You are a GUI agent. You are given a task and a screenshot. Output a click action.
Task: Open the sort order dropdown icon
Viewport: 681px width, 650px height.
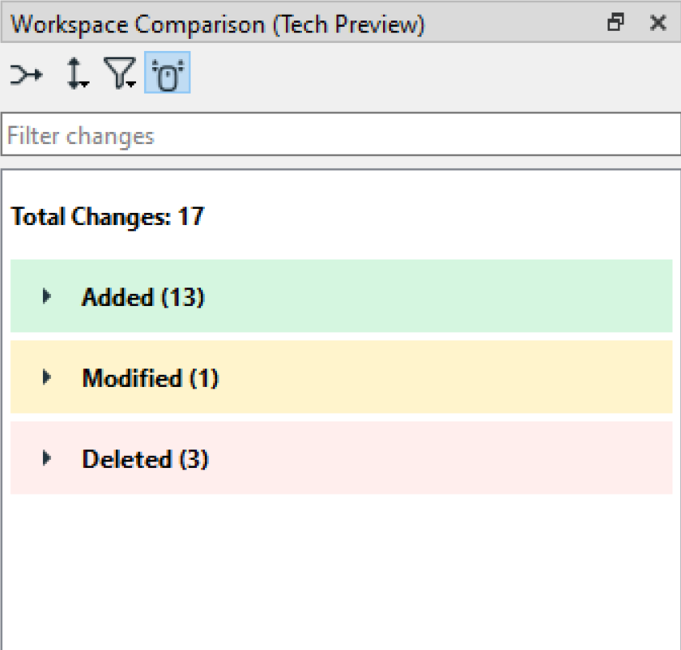(x=77, y=76)
